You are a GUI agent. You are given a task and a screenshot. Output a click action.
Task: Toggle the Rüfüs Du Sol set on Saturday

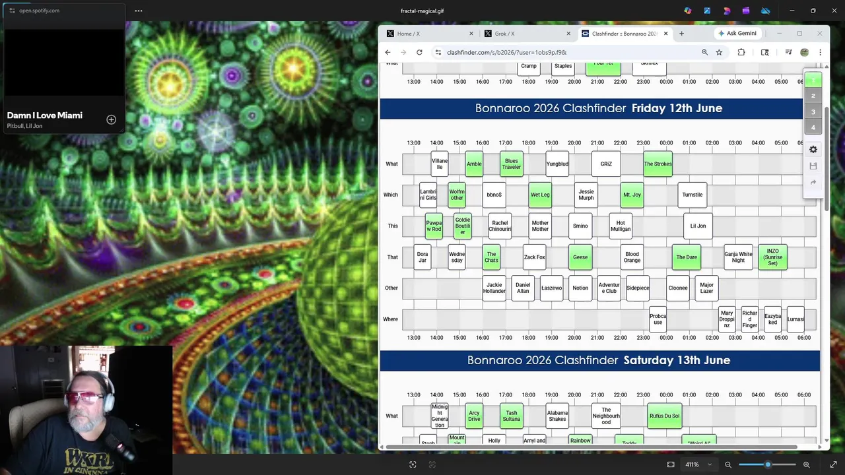664,416
